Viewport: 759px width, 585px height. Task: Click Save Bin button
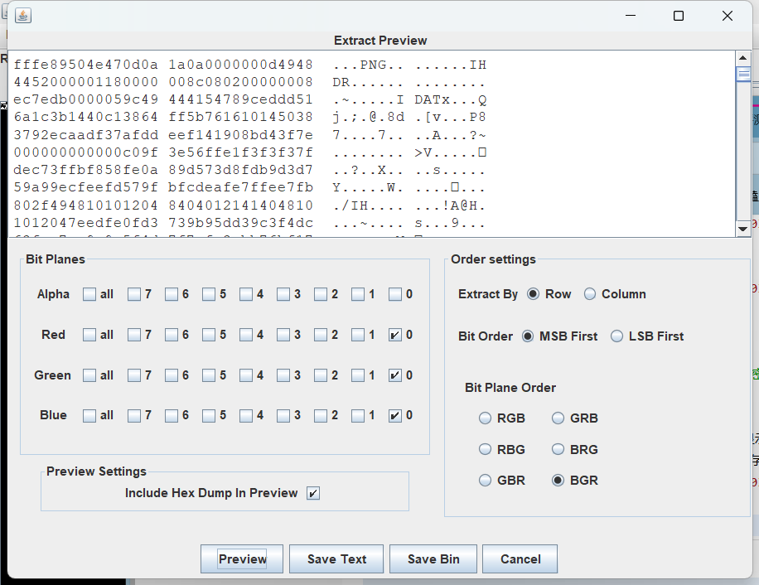coord(433,558)
